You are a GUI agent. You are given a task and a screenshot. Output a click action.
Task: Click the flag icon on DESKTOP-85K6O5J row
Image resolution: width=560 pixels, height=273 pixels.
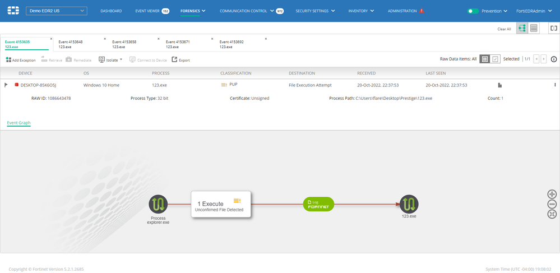pyautogui.click(x=6, y=85)
